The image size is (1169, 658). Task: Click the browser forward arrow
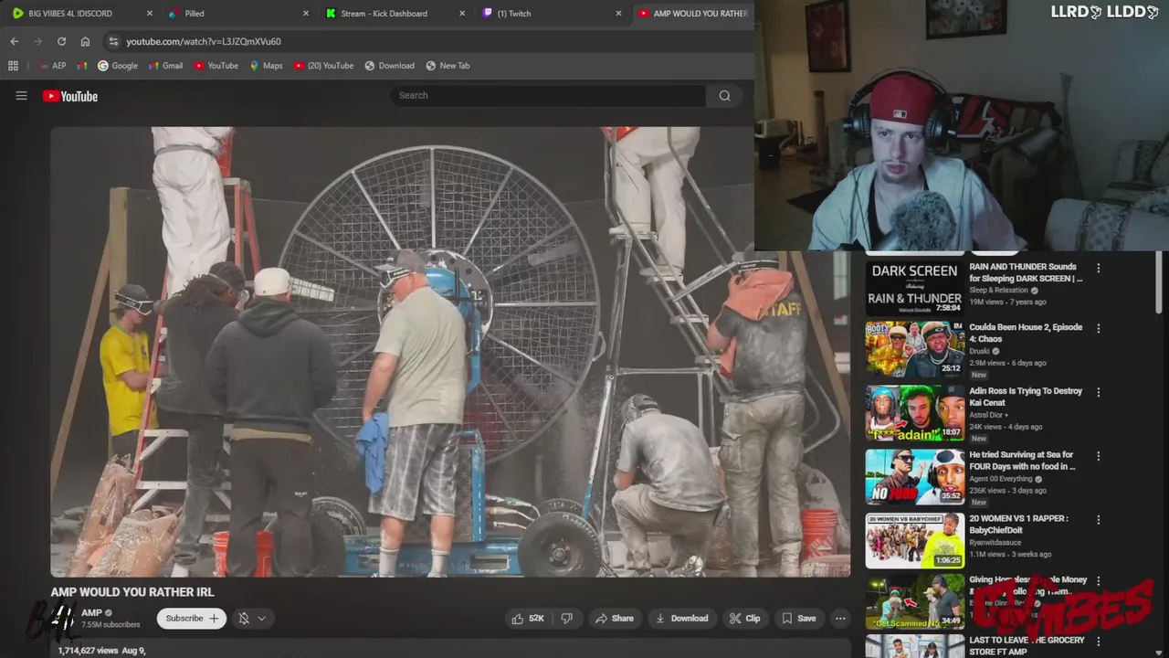tap(37, 41)
